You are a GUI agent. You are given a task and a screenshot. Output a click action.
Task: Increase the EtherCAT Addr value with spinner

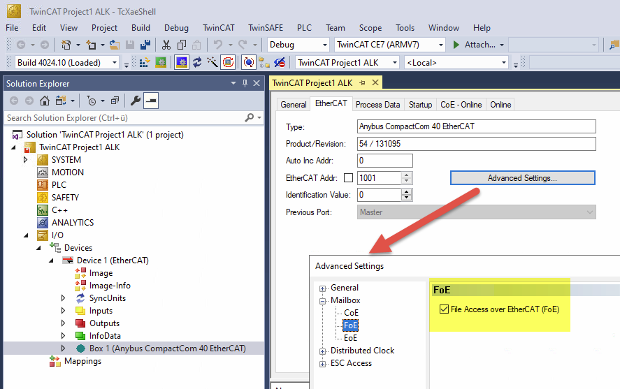407,175
